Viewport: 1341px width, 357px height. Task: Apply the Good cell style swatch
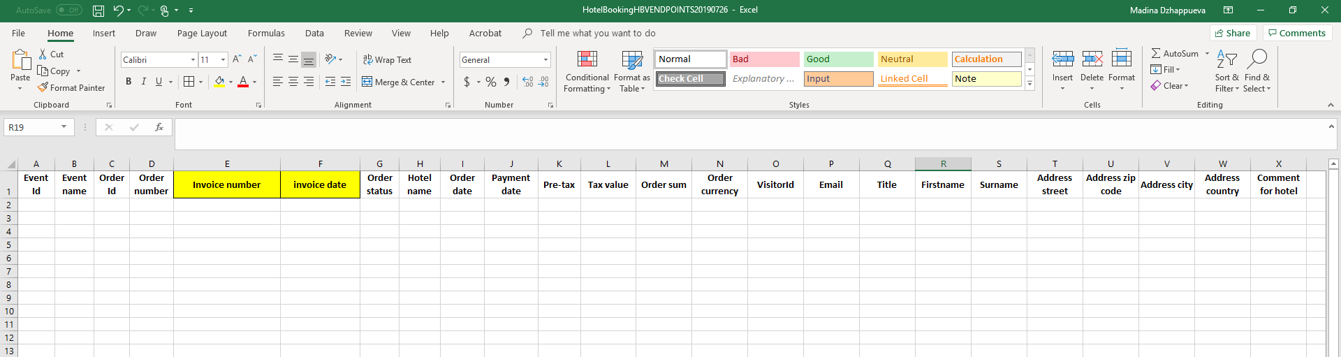click(x=838, y=59)
